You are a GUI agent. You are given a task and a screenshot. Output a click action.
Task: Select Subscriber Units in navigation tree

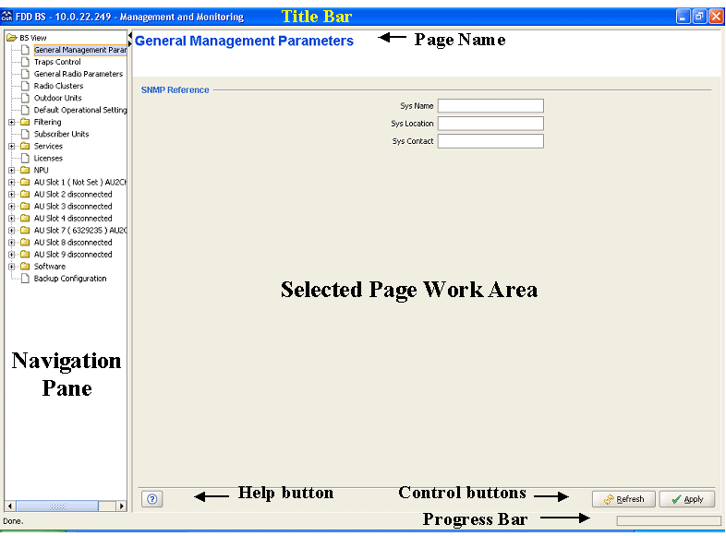(x=61, y=135)
